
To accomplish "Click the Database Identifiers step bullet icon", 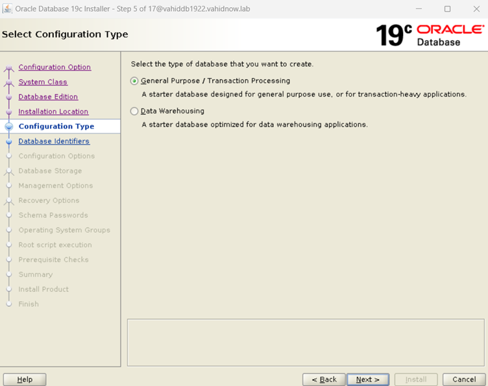I will (8, 141).
